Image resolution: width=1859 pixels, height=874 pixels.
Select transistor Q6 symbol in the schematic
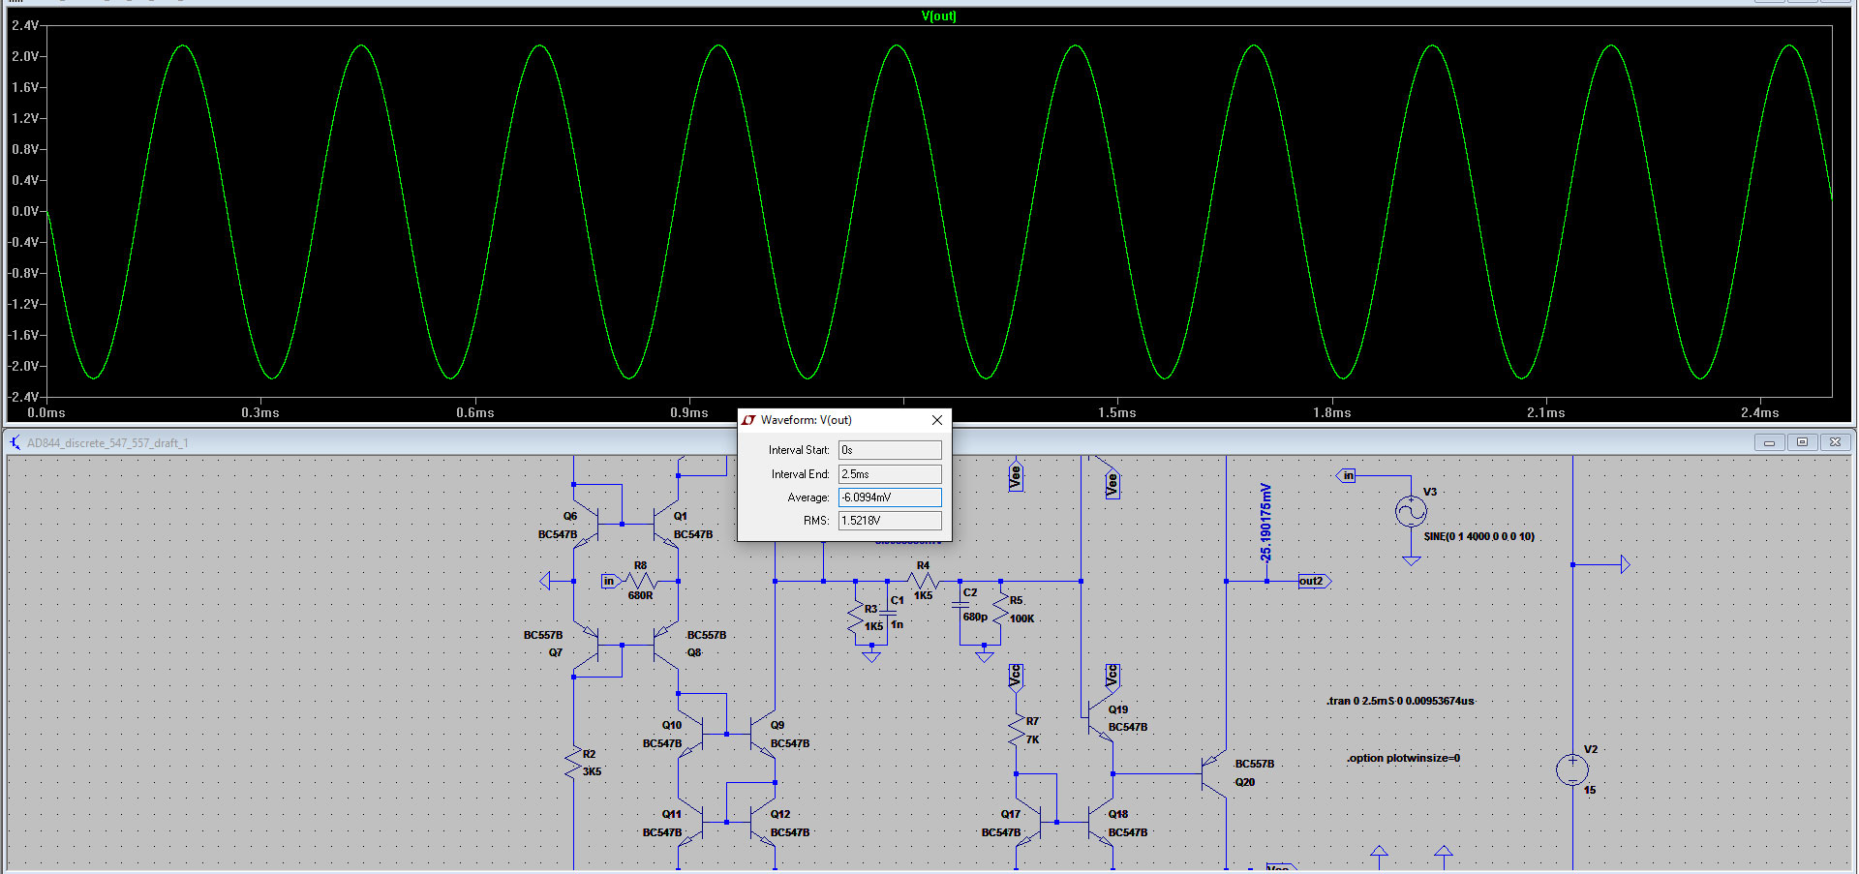pyautogui.click(x=587, y=525)
